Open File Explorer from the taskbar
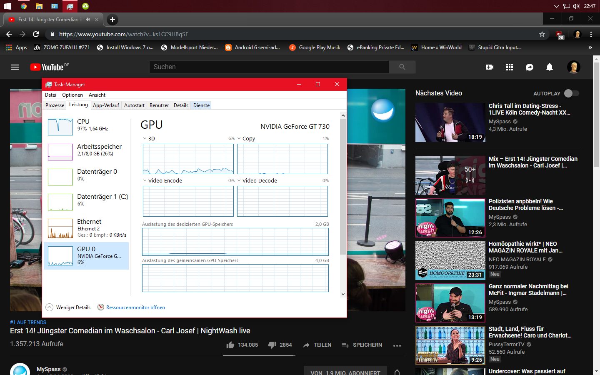This screenshot has width=600, height=375. tap(39, 6)
